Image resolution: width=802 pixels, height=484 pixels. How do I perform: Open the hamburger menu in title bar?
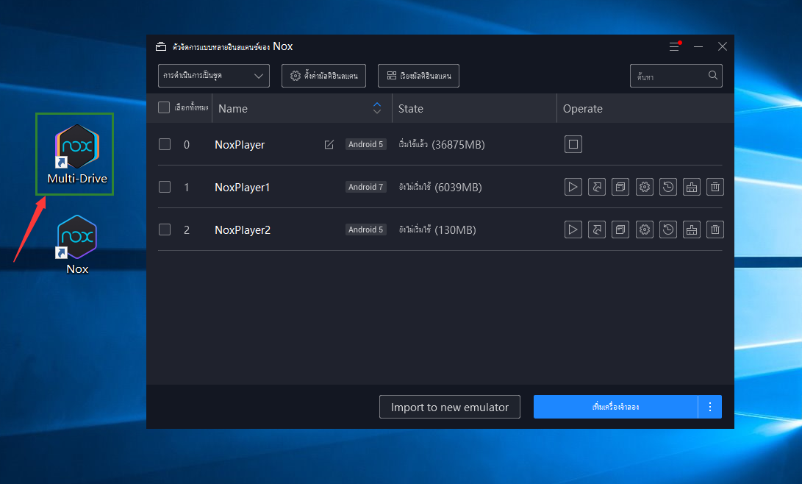(x=674, y=46)
